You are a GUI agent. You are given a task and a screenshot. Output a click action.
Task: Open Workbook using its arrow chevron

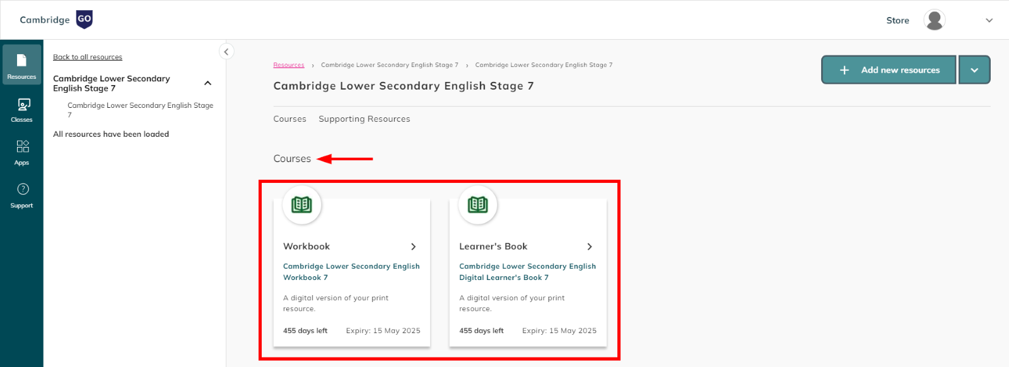click(413, 247)
